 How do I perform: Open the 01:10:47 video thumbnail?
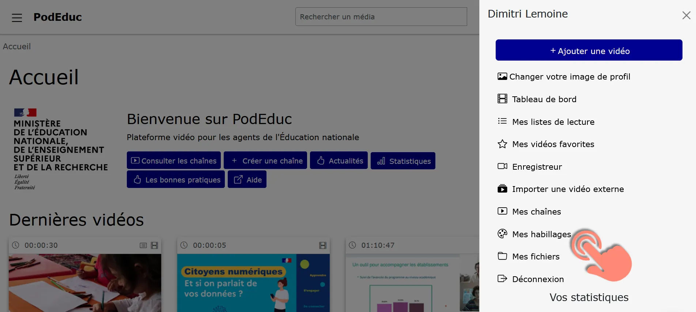pos(412,283)
